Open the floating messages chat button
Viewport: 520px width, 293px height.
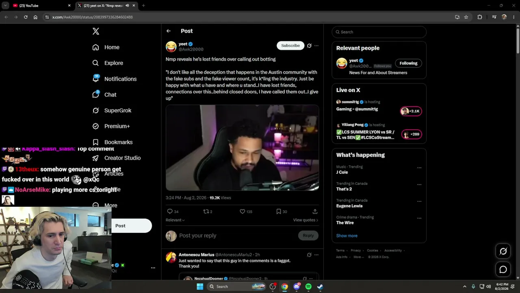(503, 269)
